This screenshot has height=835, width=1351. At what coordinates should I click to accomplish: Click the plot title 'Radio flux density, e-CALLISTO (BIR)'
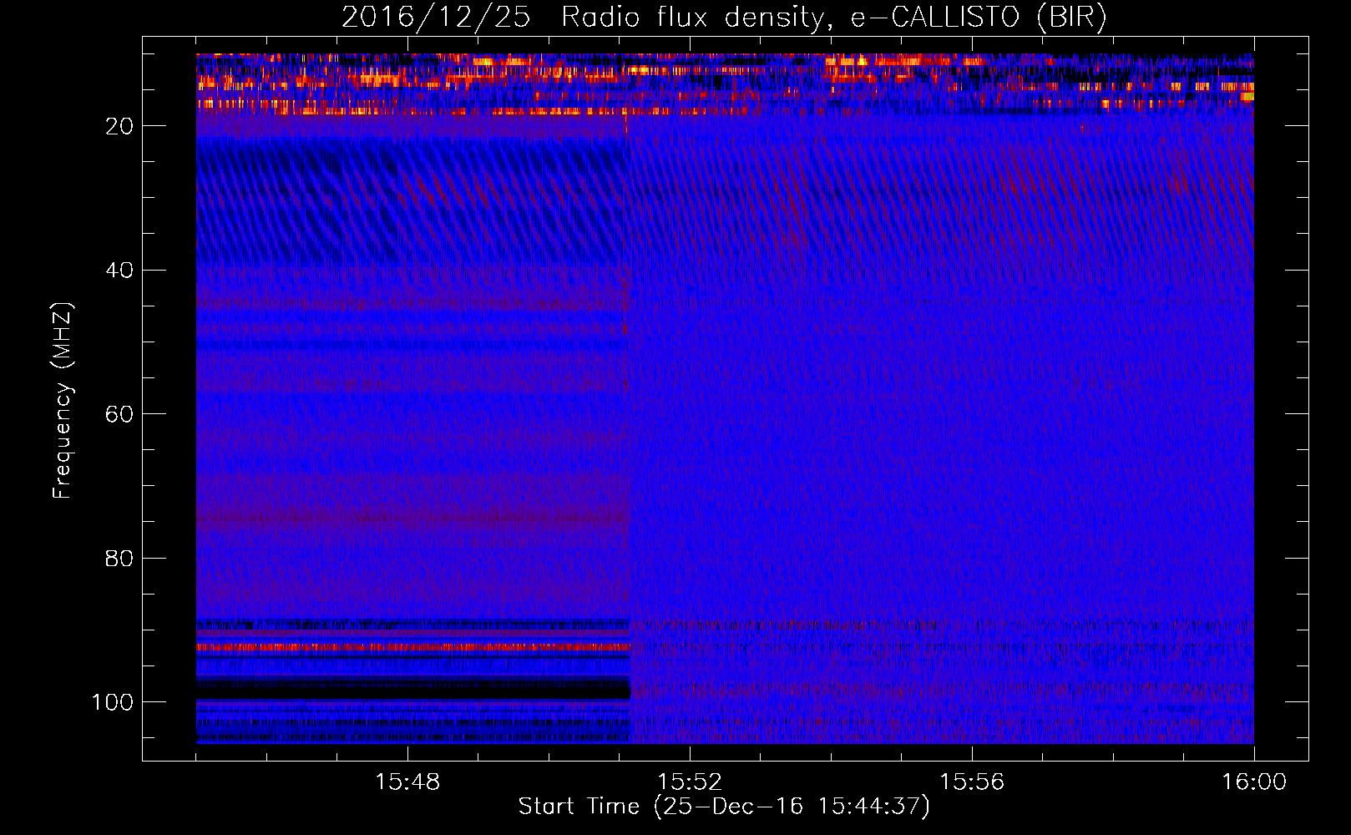834,18
